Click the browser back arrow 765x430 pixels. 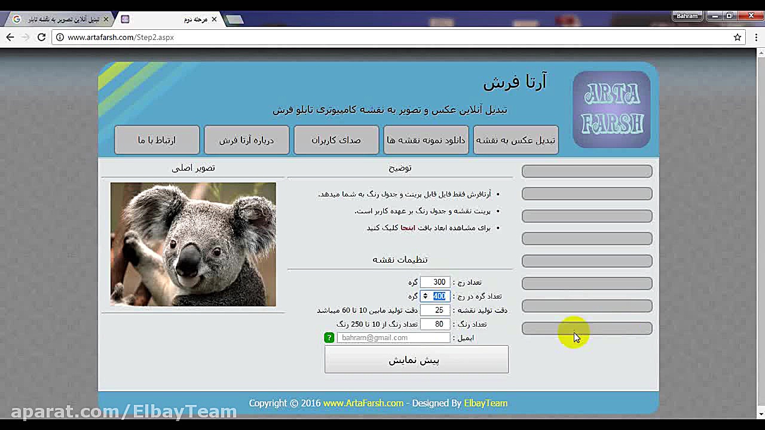click(x=10, y=37)
